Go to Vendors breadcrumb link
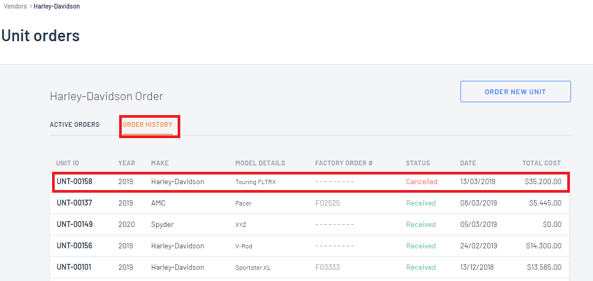The height and width of the screenshot is (281, 593). coord(15,6)
